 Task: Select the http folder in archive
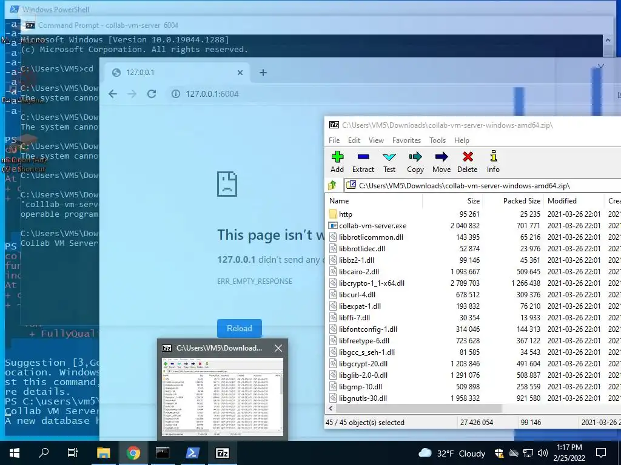click(345, 214)
